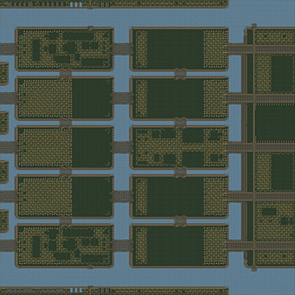Click the gate marker on top-left island's upper wall
Screen dimensions: 295x295
click(90, 28)
